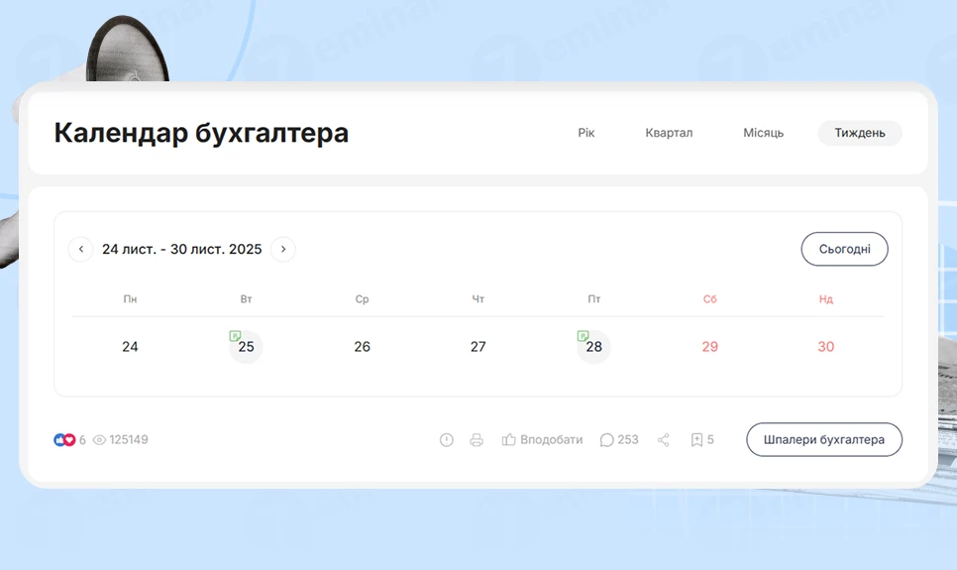Select day 24 in the calendar
This screenshot has height=570, width=957.
[130, 347]
